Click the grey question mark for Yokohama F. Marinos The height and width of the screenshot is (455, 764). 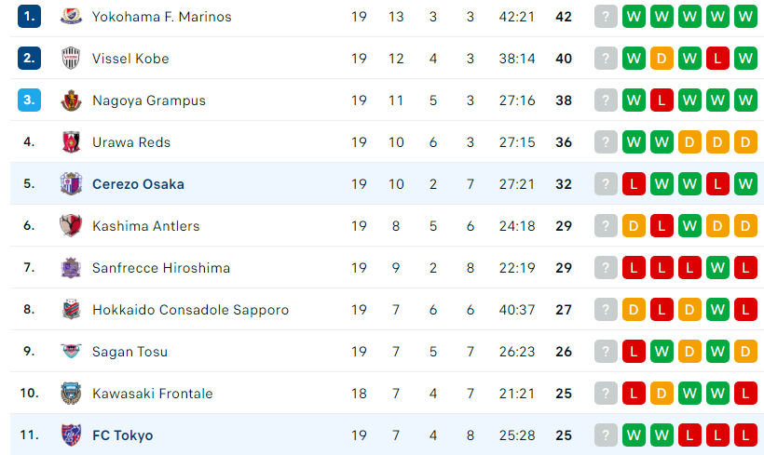[x=606, y=17]
